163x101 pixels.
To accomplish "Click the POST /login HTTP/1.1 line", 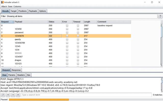I will (x=12, y=79).
